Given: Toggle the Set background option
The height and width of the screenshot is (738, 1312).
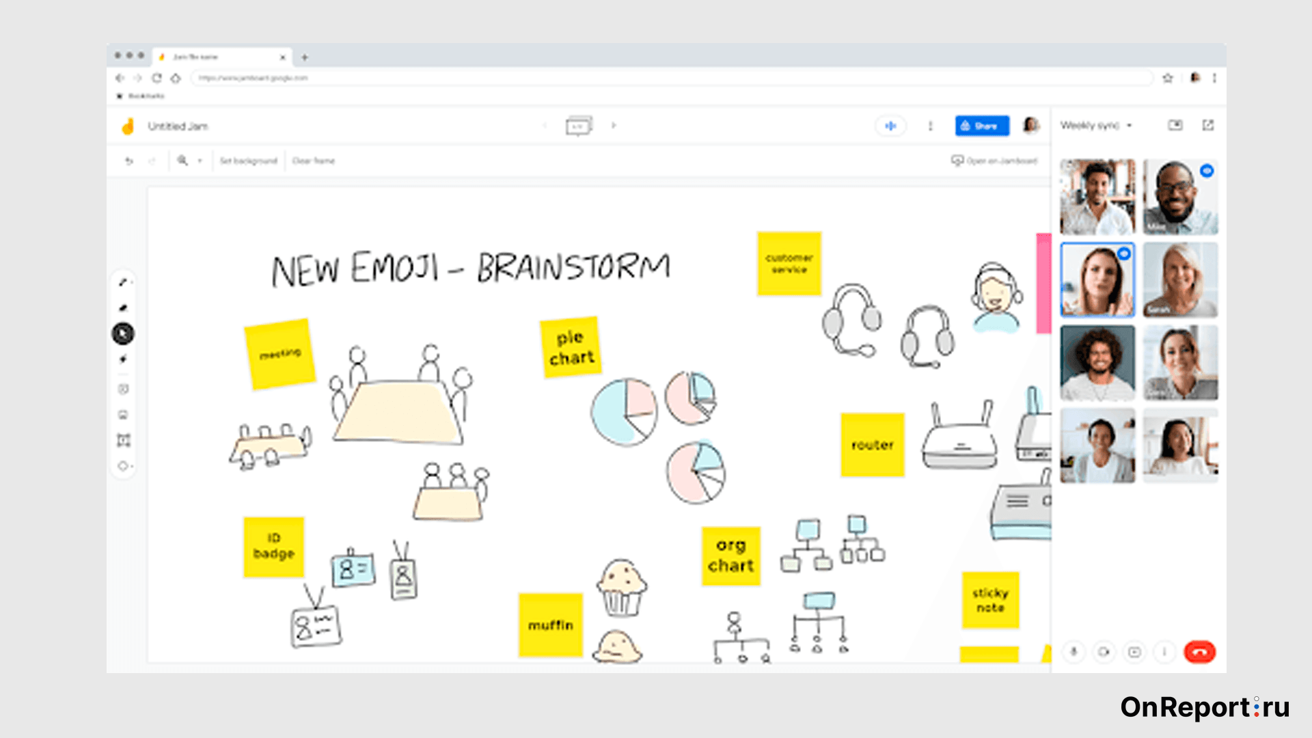Looking at the screenshot, I should 248,161.
